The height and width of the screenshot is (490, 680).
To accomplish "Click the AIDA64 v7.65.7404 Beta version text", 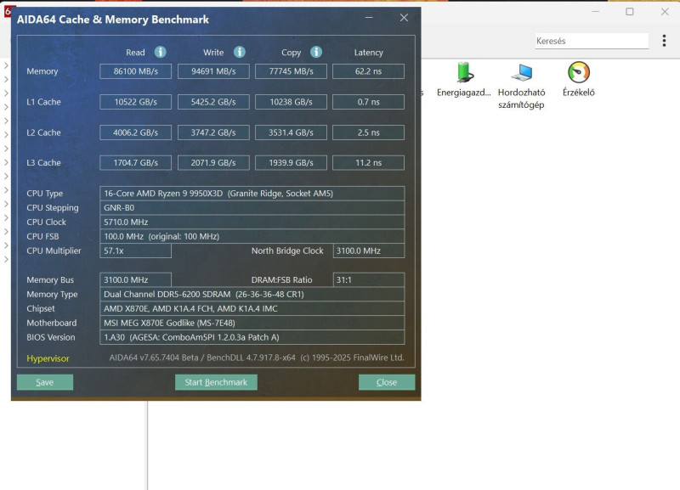I will 257,358.
